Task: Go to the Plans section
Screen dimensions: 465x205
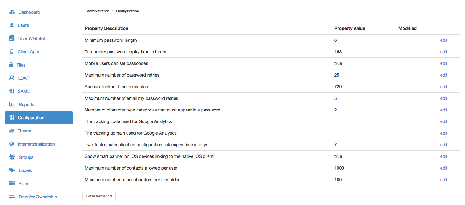Action: coord(24,184)
